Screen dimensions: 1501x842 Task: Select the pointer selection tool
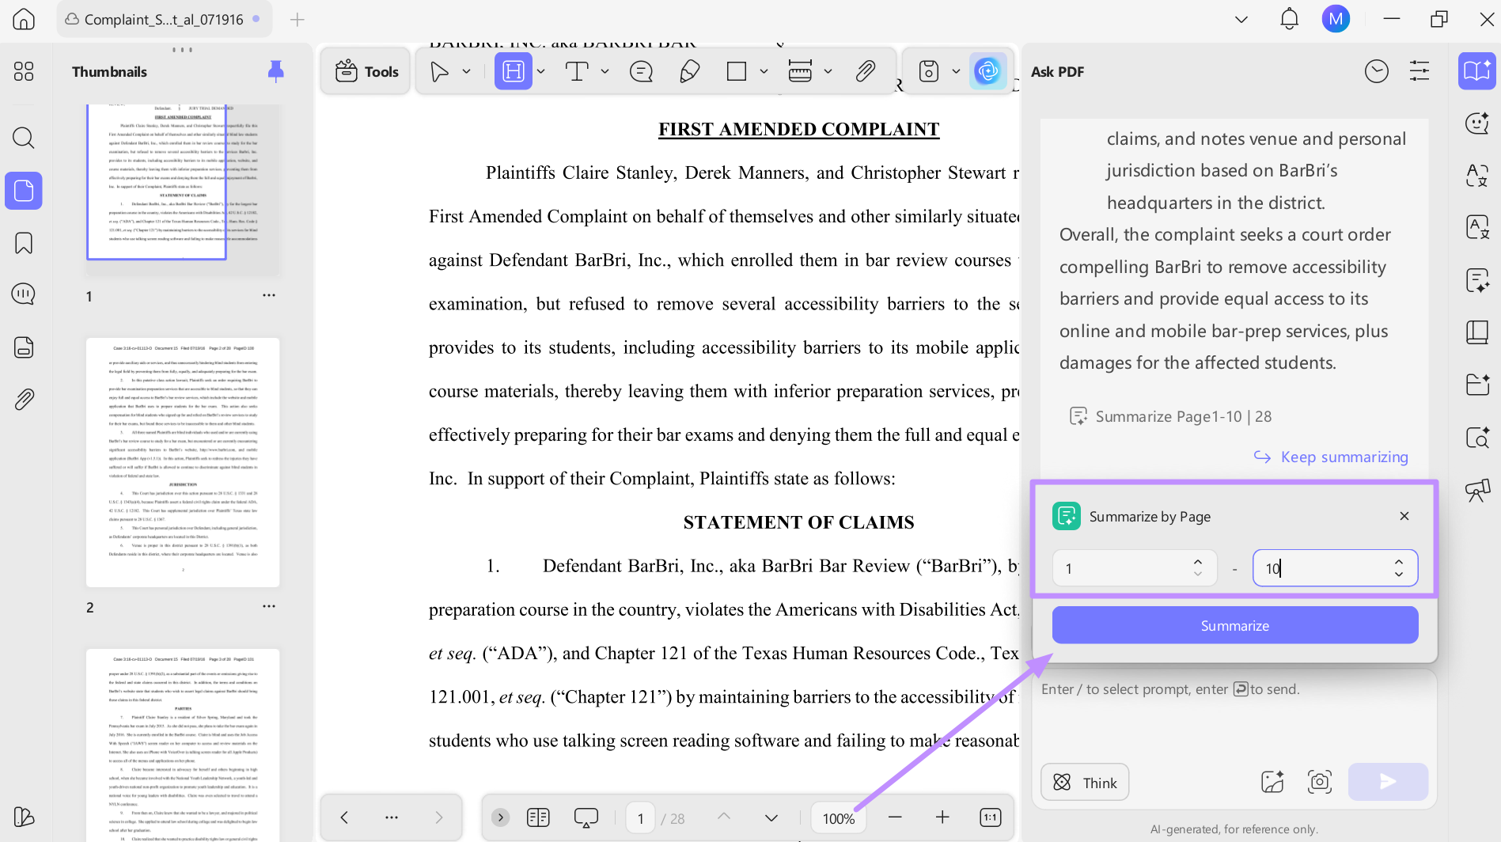coord(439,71)
